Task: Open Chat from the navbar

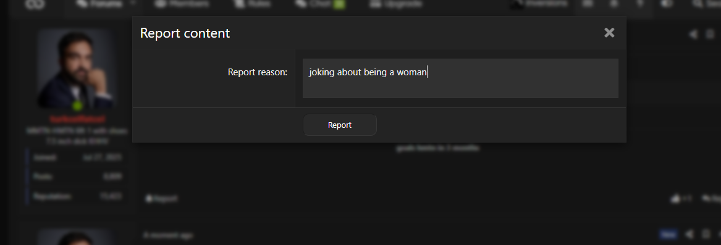Action: [x=320, y=4]
